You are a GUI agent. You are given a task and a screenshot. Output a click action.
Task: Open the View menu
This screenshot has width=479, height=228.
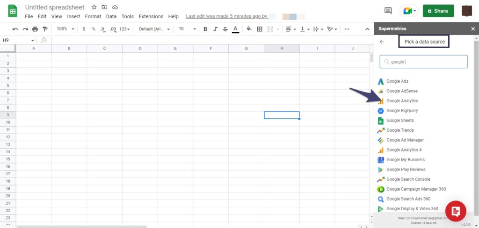(57, 16)
